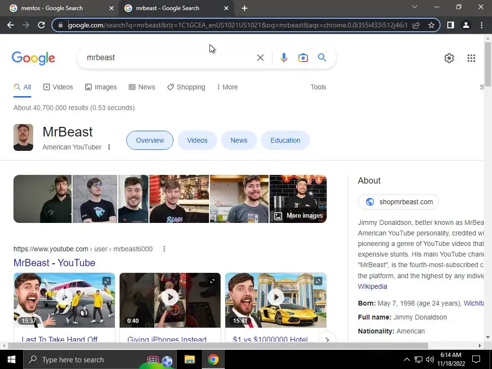Open the Wichita birthplace link
Screen dimensions: 492x369
474,304
